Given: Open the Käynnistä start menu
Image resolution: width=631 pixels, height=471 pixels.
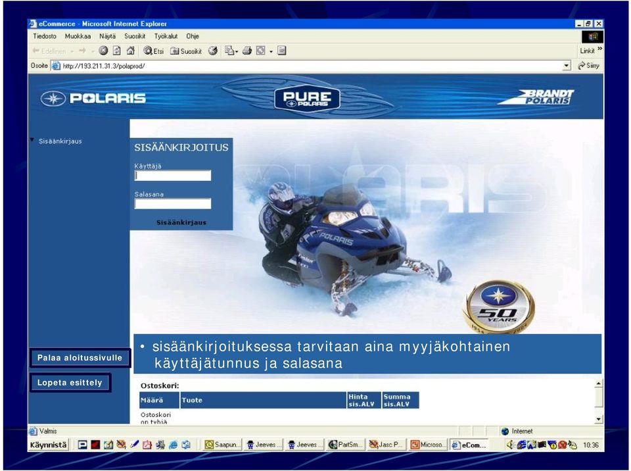Looking at the screenshot, I should click(48, 445).
